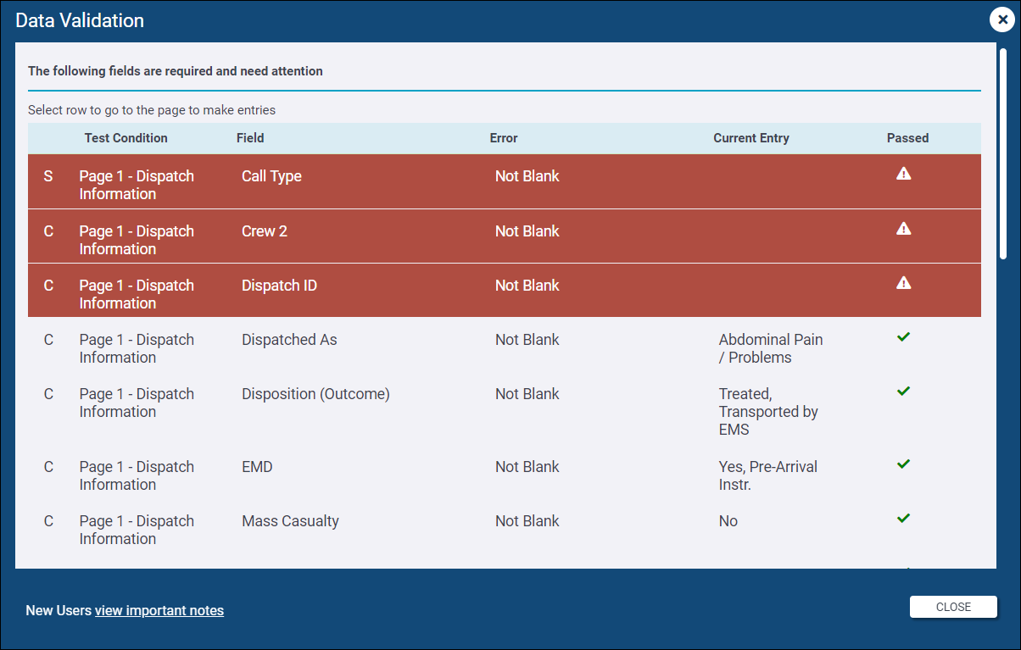Click the Field column header
Image resolution: width=1021 pixels, height=650 pixels.
point(250,138)
